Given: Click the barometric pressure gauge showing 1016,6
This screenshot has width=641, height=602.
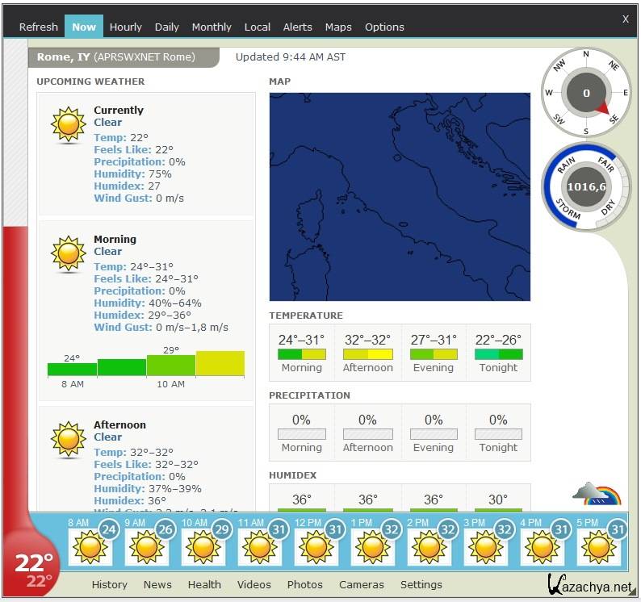Looking at the screenshot, I should [586, 186].
